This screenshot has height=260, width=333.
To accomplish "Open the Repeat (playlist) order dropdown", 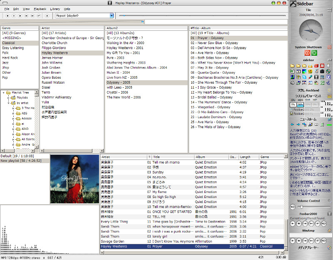I will tap(112, 15).
